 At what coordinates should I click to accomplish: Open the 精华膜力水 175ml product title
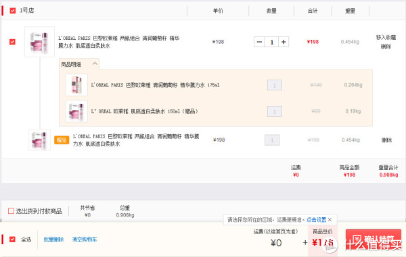tap(156, 85)
